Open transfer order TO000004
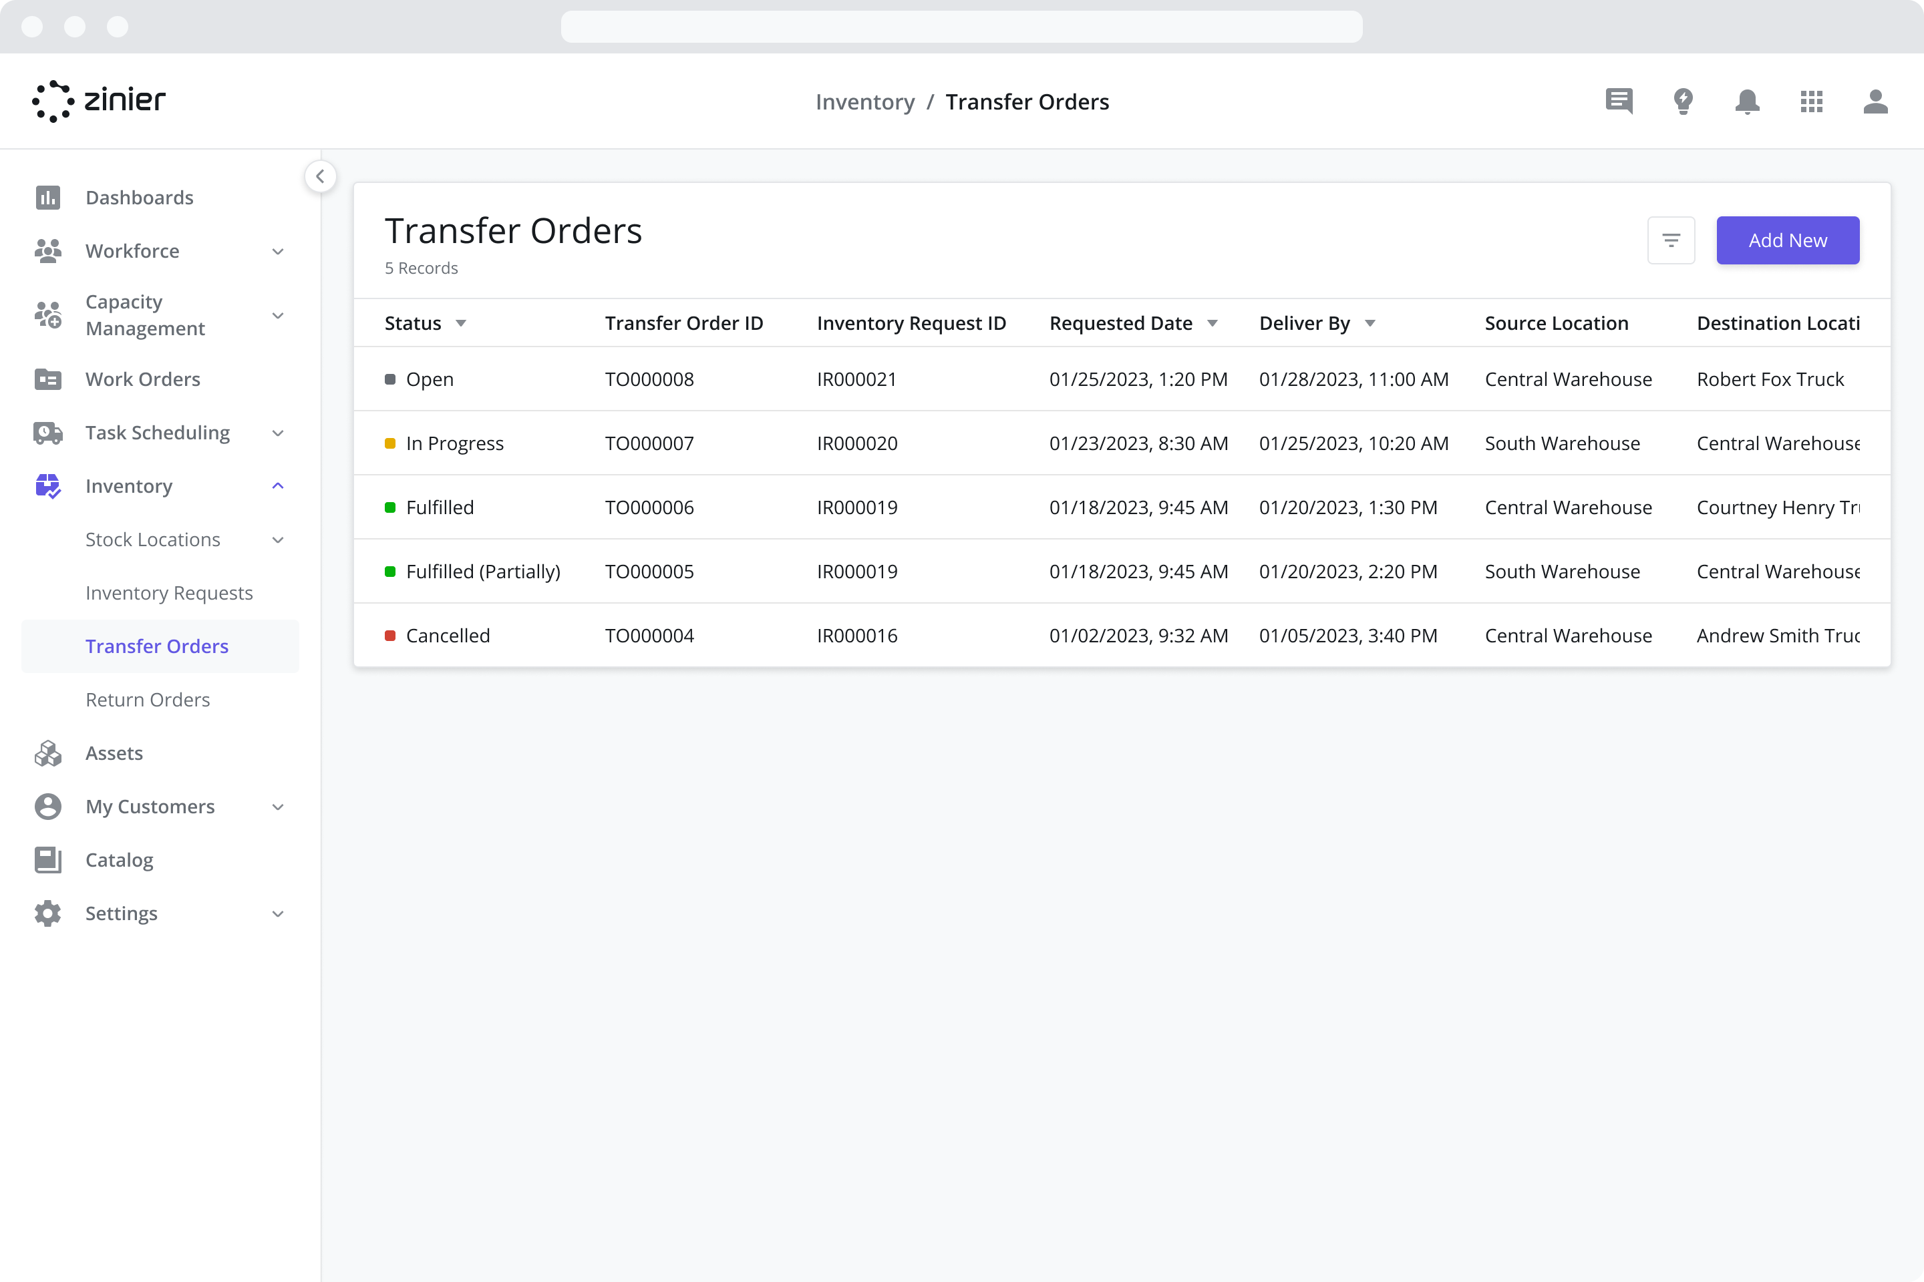 [x=649, y=635]
